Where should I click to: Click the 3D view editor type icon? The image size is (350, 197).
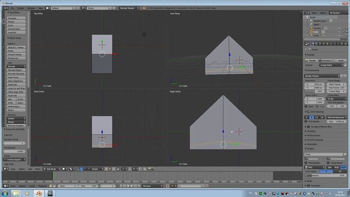(x=6, y=169)
